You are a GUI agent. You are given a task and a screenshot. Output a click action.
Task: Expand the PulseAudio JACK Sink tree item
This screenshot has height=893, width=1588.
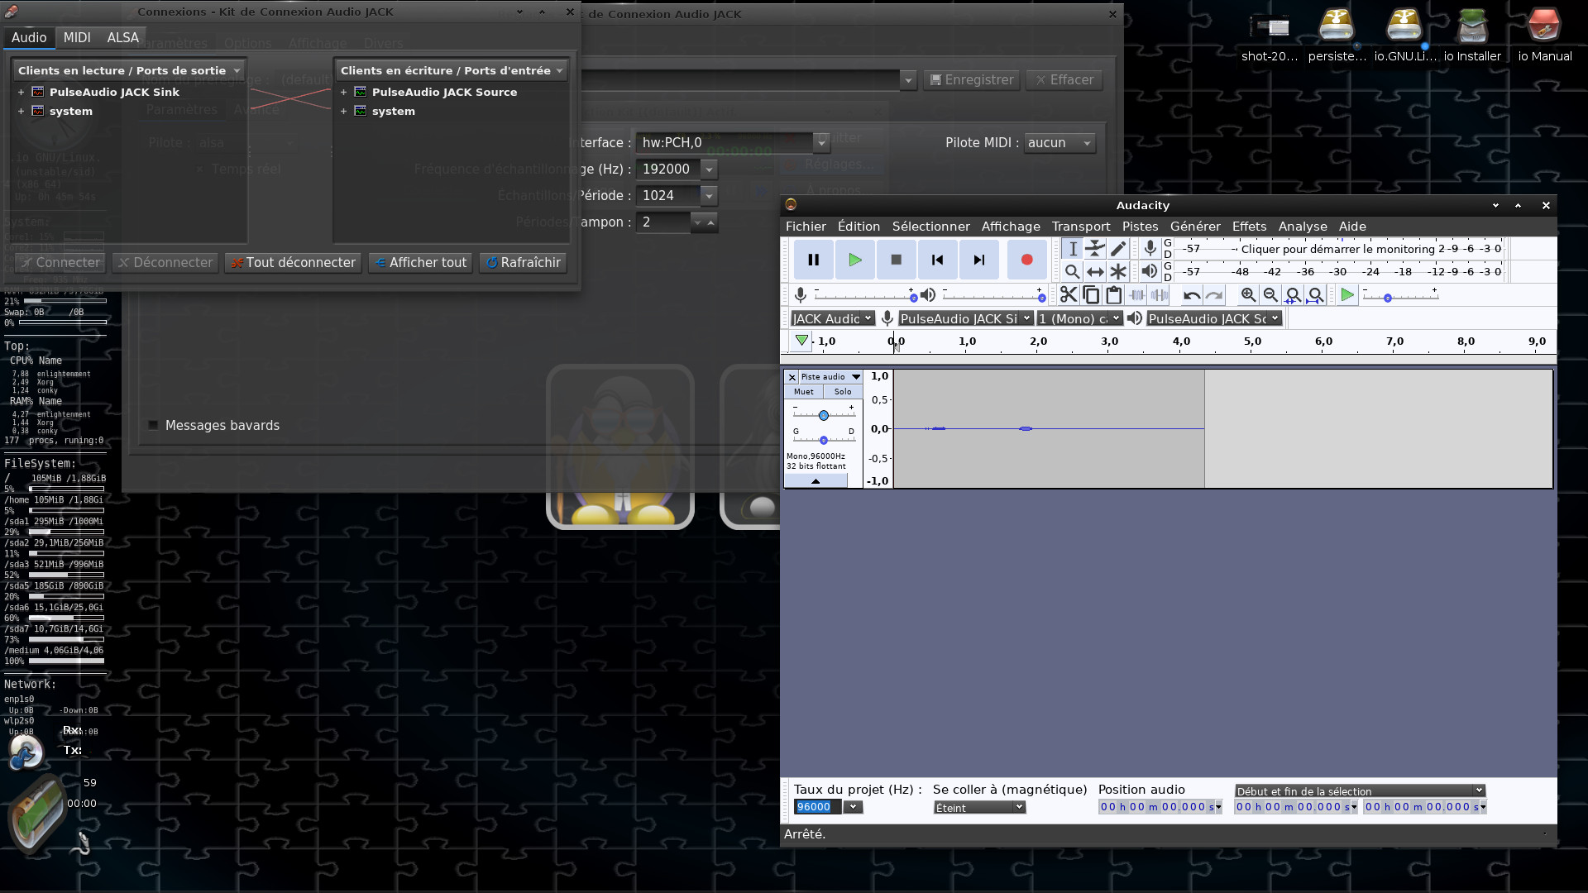(21, 92)
